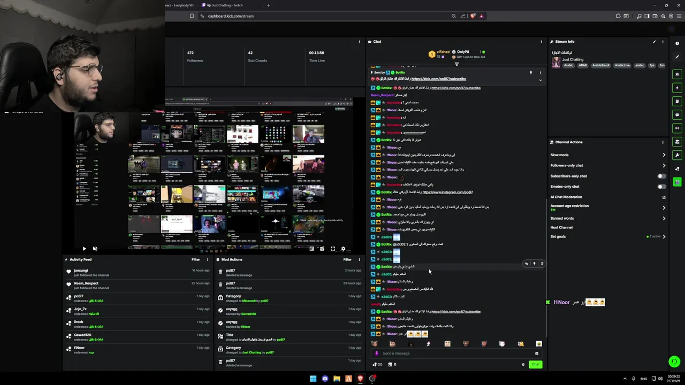
Task: Click Reem_Respect in Activity Feed
Action: [x=86, y=283]
